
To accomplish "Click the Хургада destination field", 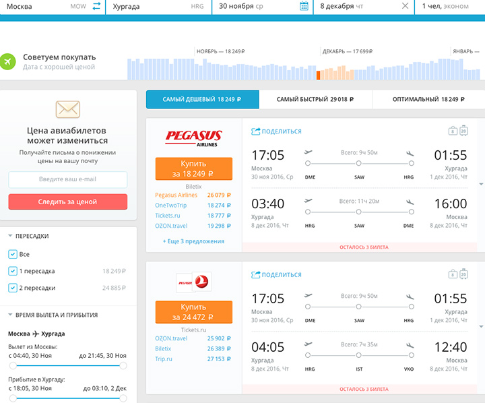I will [158, 6].
